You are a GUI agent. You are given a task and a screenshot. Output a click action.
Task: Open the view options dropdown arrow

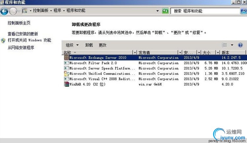pyautogui.click(x=232, y=45)
